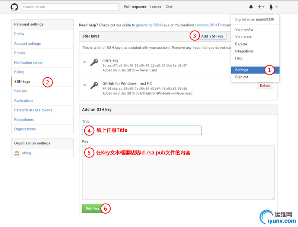The width and height of the screenshot is (298, 227).
Task: Click the key icon for msi-PC
Action: tap(94, 86)
